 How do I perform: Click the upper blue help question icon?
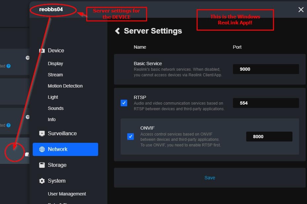[8, 66]
